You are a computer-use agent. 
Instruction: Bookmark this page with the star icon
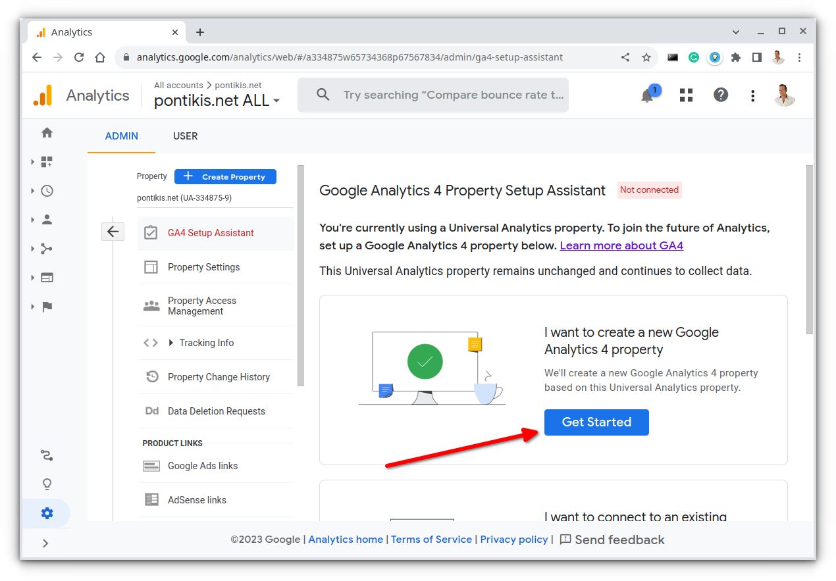click(646, 57)
